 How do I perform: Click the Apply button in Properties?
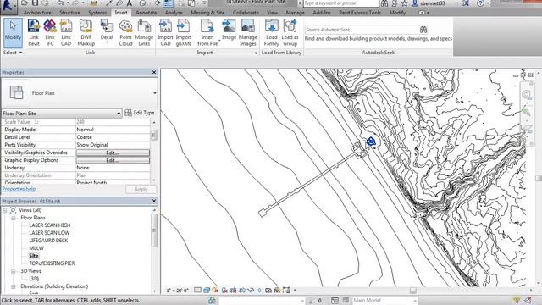click(141, 190)
